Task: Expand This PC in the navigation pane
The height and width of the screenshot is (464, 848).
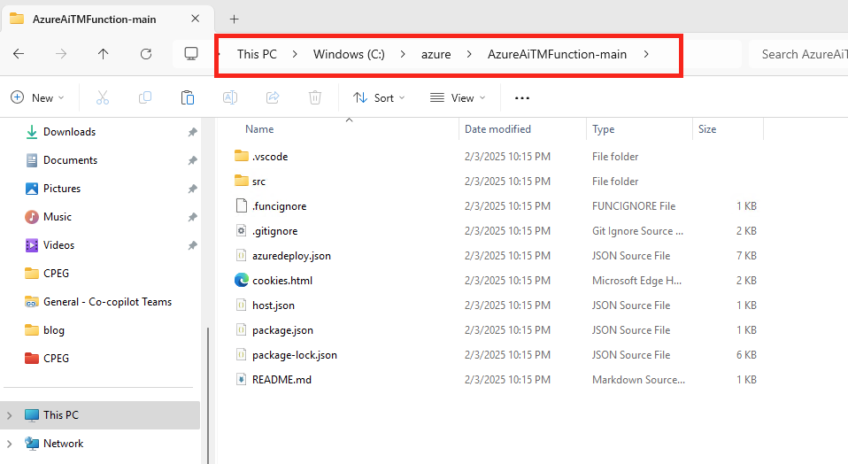Action: click(9, 415)
